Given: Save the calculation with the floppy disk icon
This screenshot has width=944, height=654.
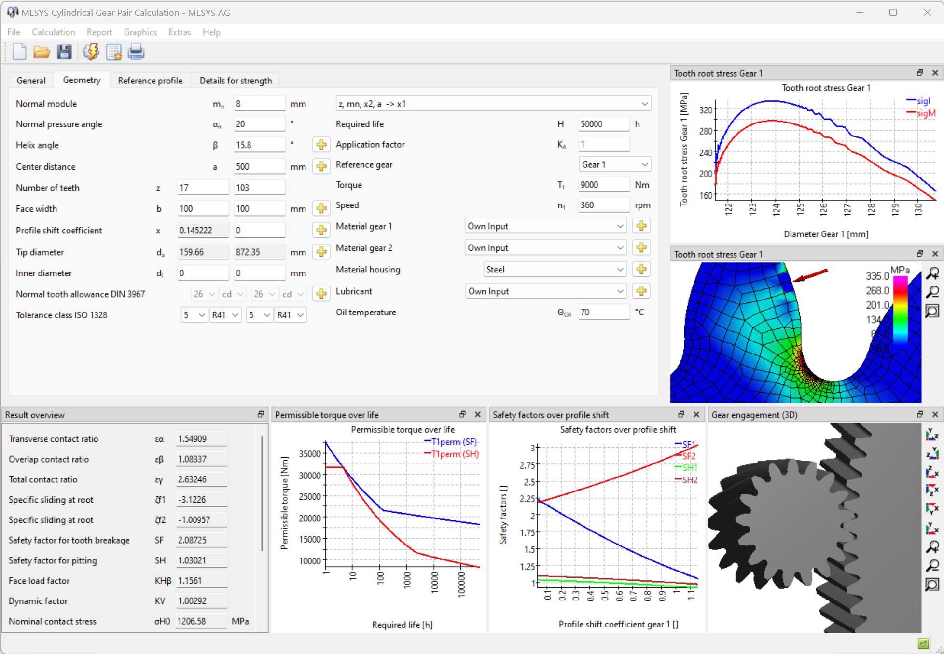Looking at the screenshot, I should (x=64, y=52).
